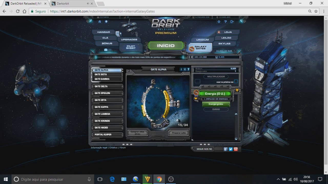Open the taskbar action center icon
Screen dimensions: 328x184
pos(320,179)
